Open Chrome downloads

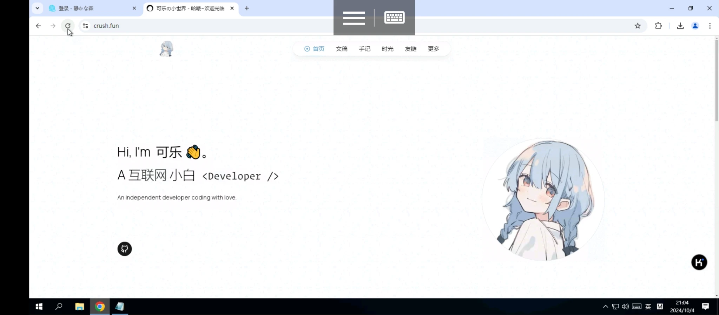pyautogui.click(x=680, y=26)
